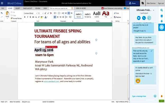The image size is (165, 103).
Task: Open the FILE tab
Action: click(x=3, y=8)
